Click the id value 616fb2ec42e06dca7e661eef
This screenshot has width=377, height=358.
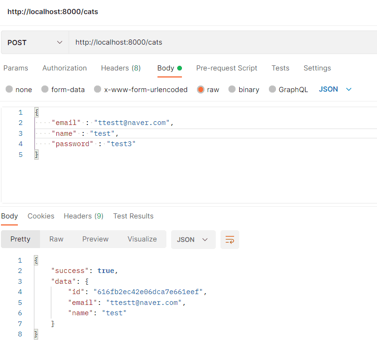pos(148,292)
